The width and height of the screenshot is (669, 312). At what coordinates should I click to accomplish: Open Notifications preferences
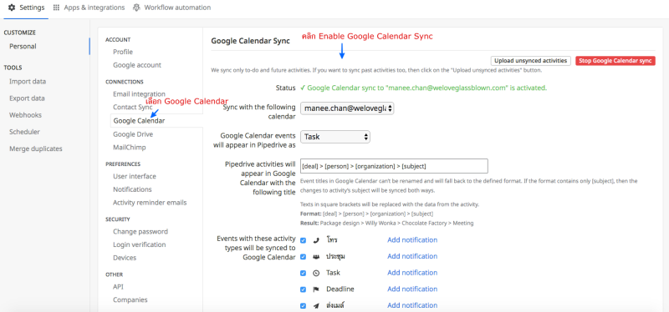coord(132,189)
